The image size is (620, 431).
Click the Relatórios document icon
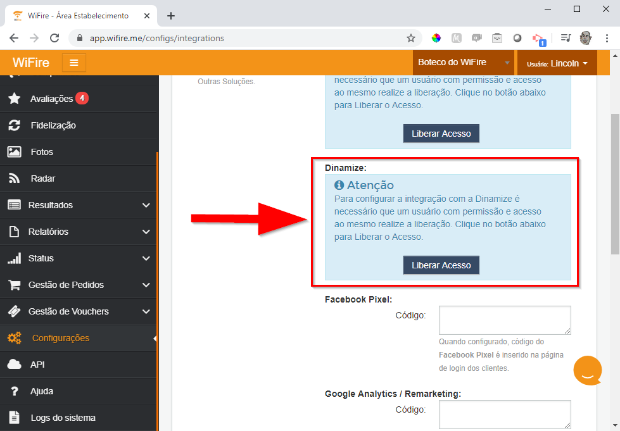[x=14, y=232]
